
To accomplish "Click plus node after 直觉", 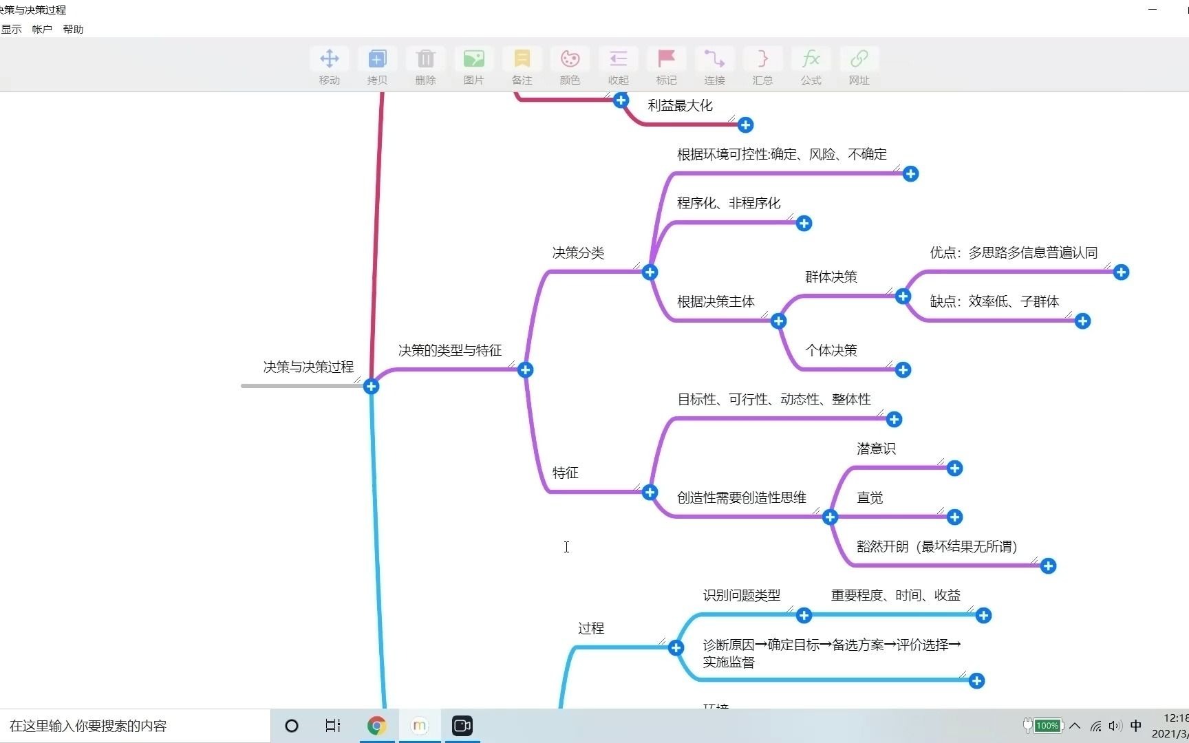I will 954,517.
